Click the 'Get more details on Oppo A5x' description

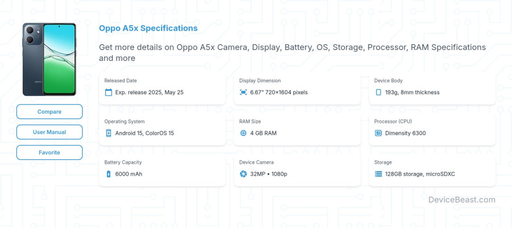[292, 52]
